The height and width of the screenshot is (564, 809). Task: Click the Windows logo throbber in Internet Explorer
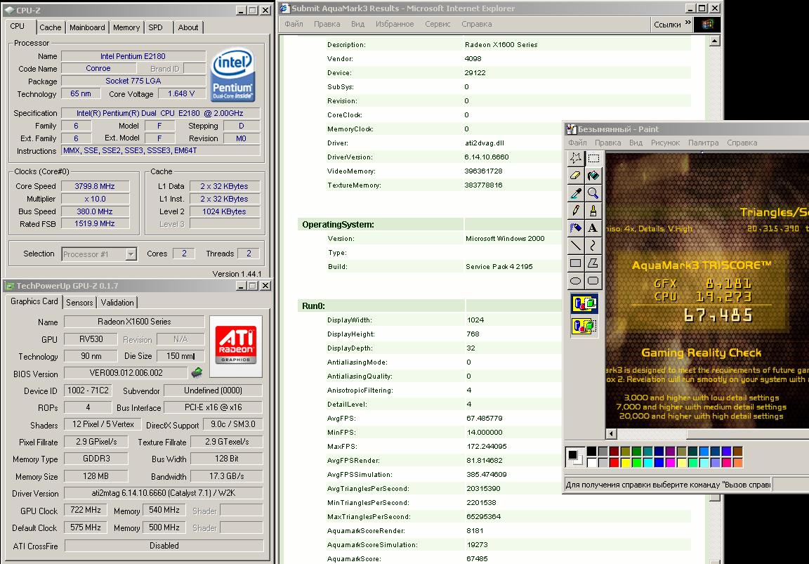point(707,25)
